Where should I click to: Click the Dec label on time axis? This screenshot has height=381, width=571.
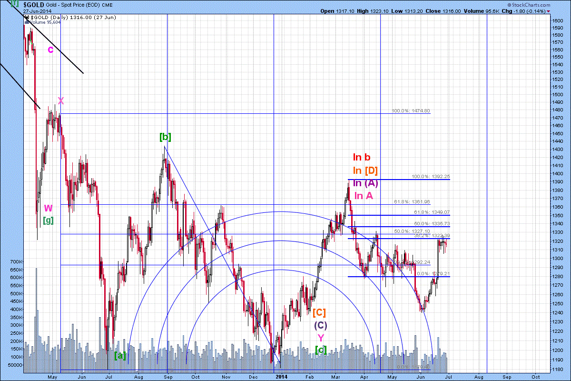pos(253,376)
